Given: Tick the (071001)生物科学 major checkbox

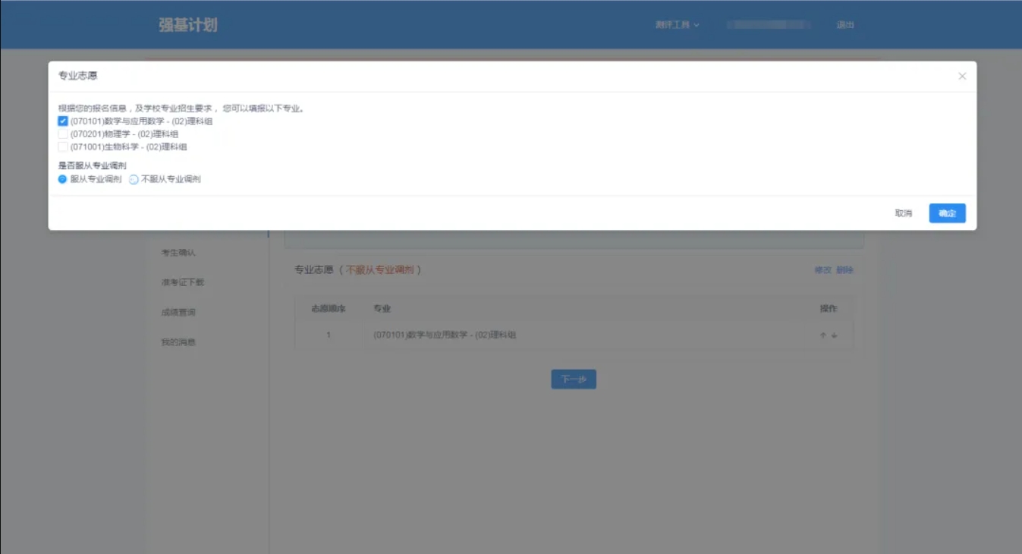Looking at the screenshot, I should (x=63, y=146).
